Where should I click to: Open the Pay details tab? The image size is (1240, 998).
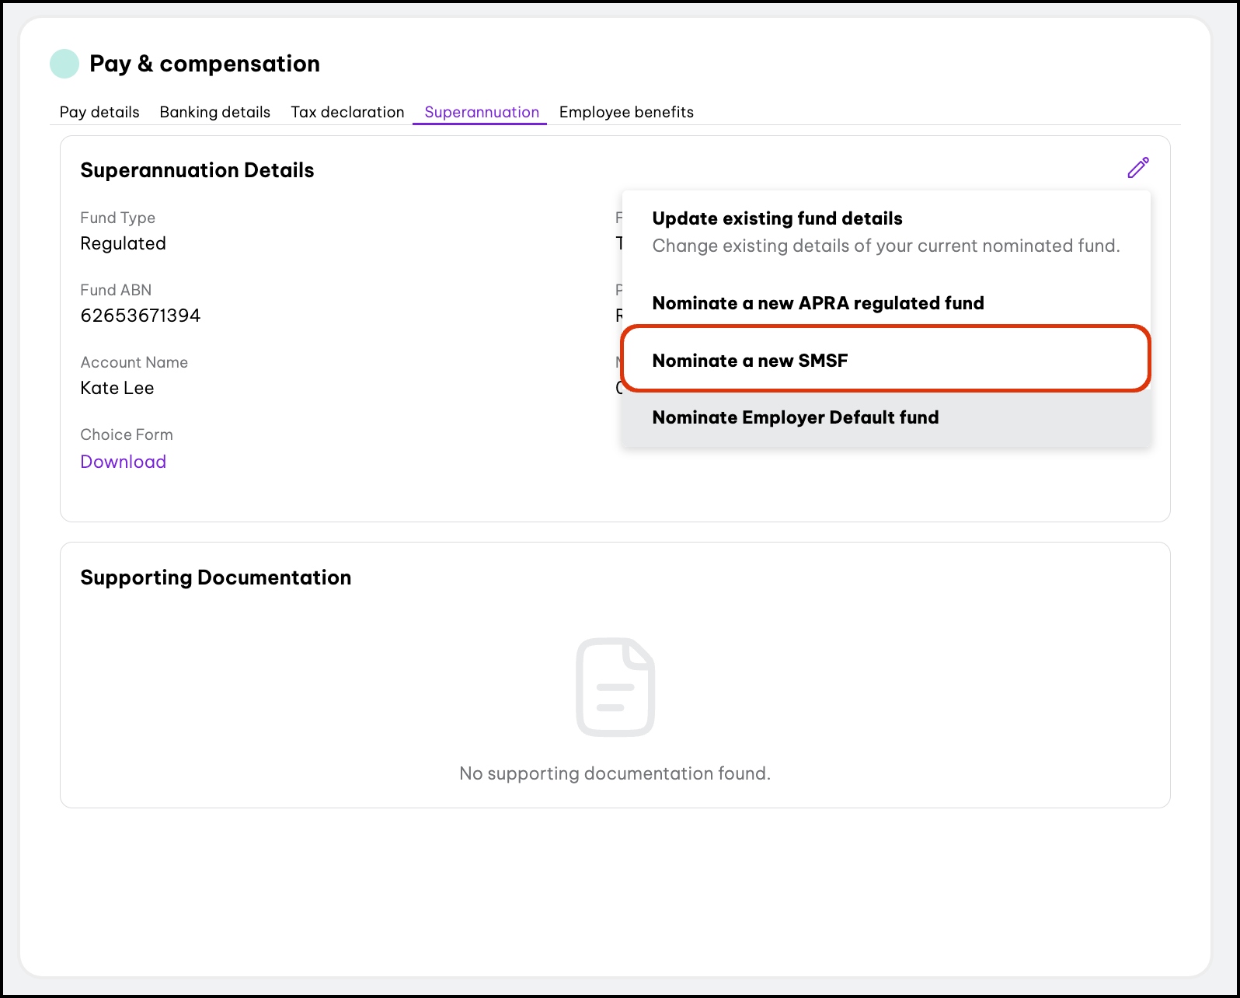(x=99, y=112)
